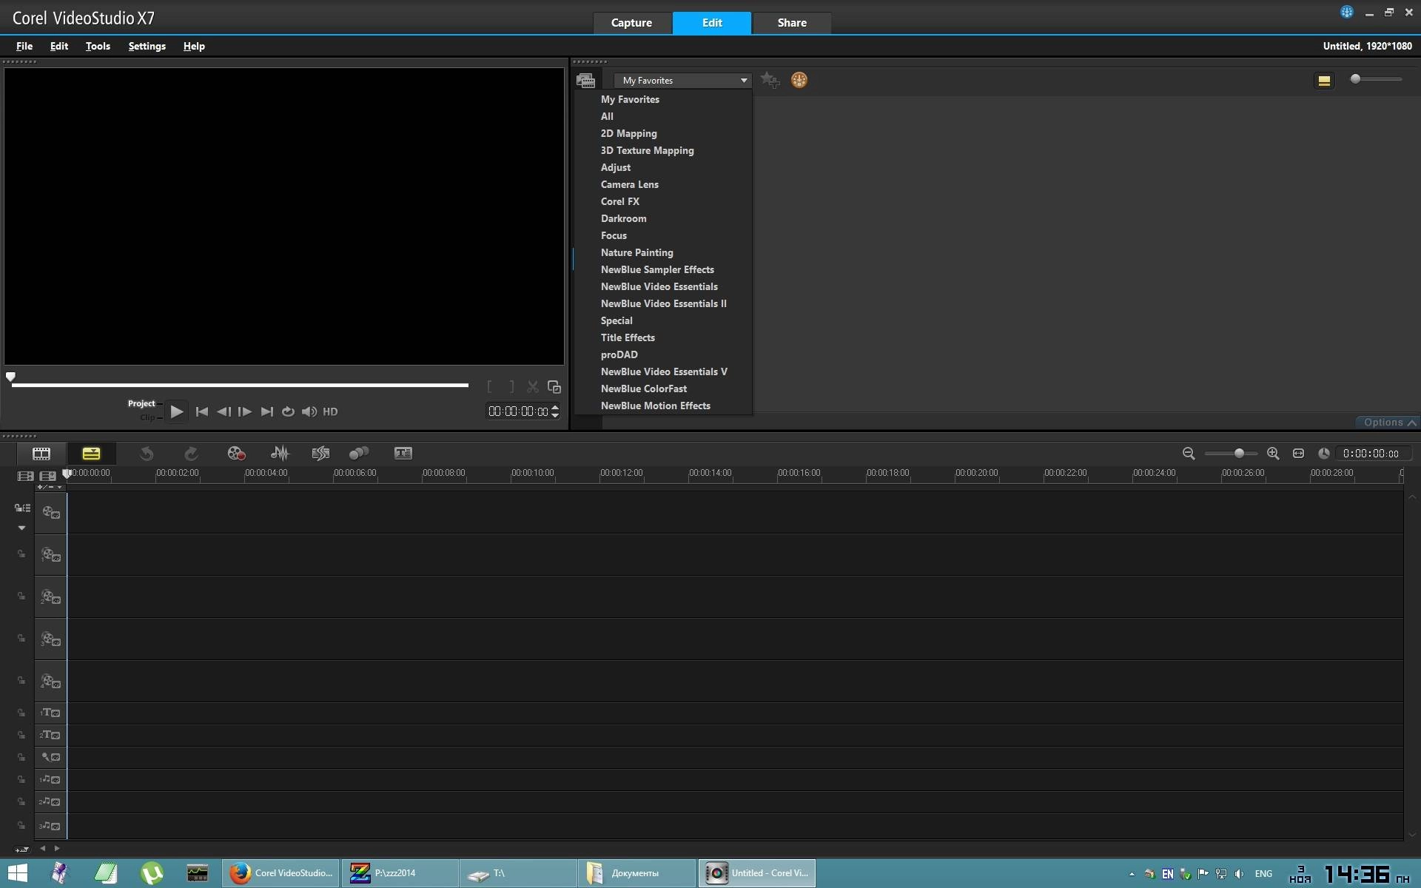This screenshot has width=1421, height=888.
Task: Jump to Home/start of project
Action: [x=201, y=411]
